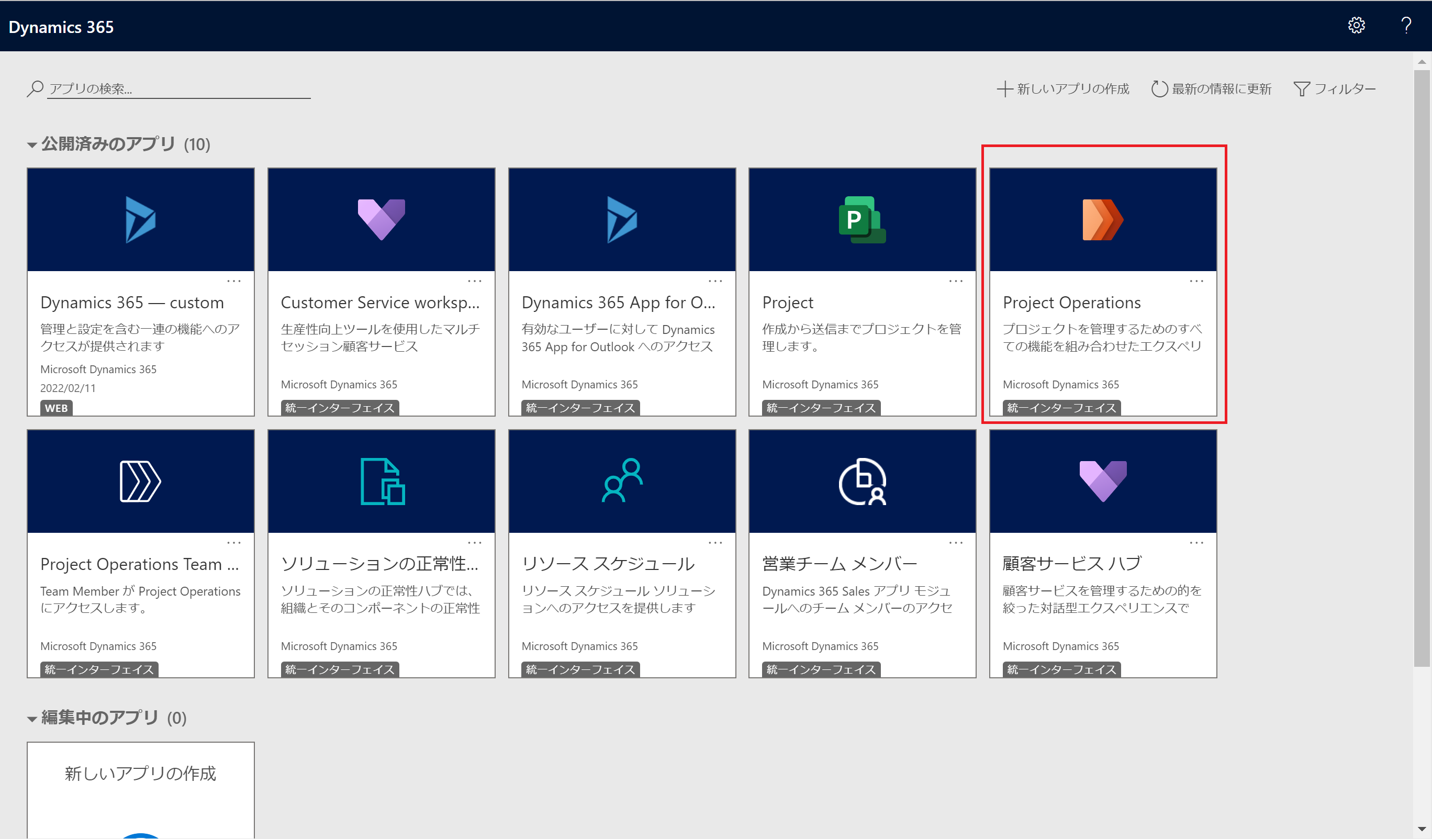
Task: Click the green Project app icon
Action: pos(862,220)
